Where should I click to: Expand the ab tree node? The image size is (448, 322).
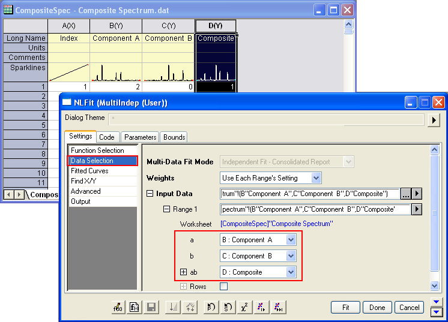184,272
